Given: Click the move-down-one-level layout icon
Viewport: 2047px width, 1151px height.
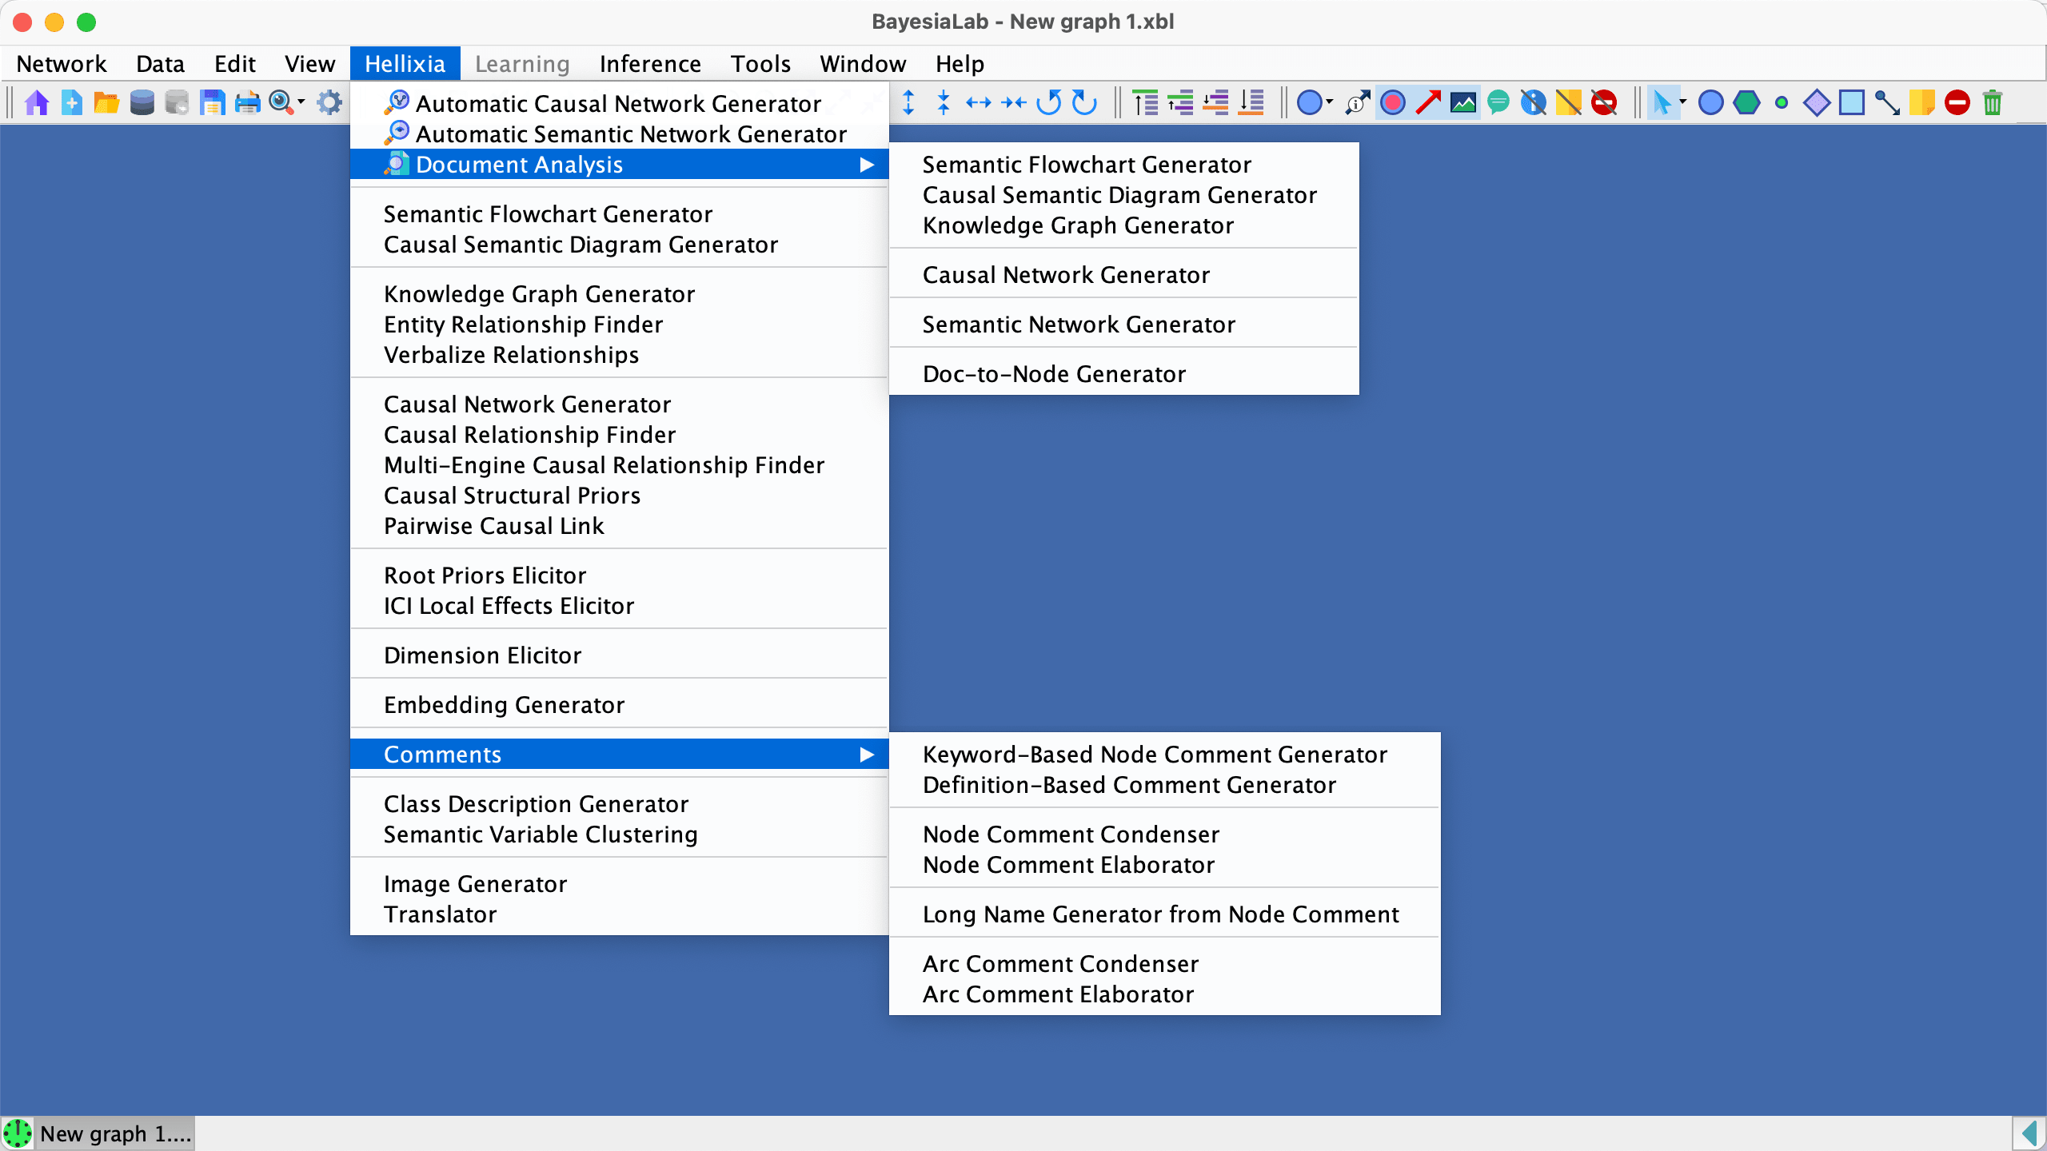Looking at the screenshot, I should [1215, 102].
